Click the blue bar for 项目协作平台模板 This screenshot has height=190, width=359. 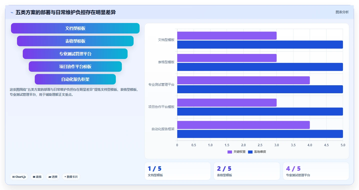[x=260, y=111]
